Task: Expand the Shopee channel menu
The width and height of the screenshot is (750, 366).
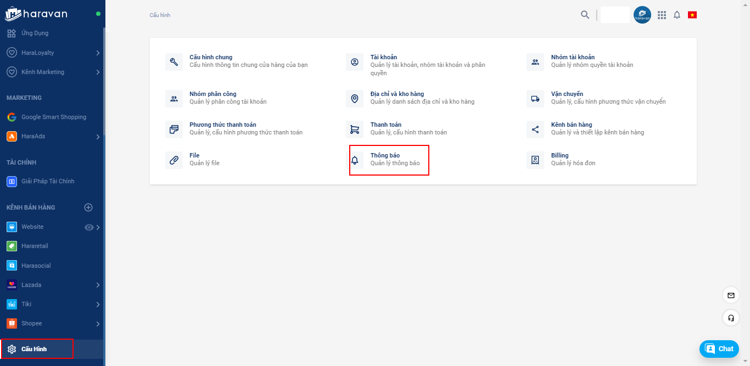Action: pos(98,324)
